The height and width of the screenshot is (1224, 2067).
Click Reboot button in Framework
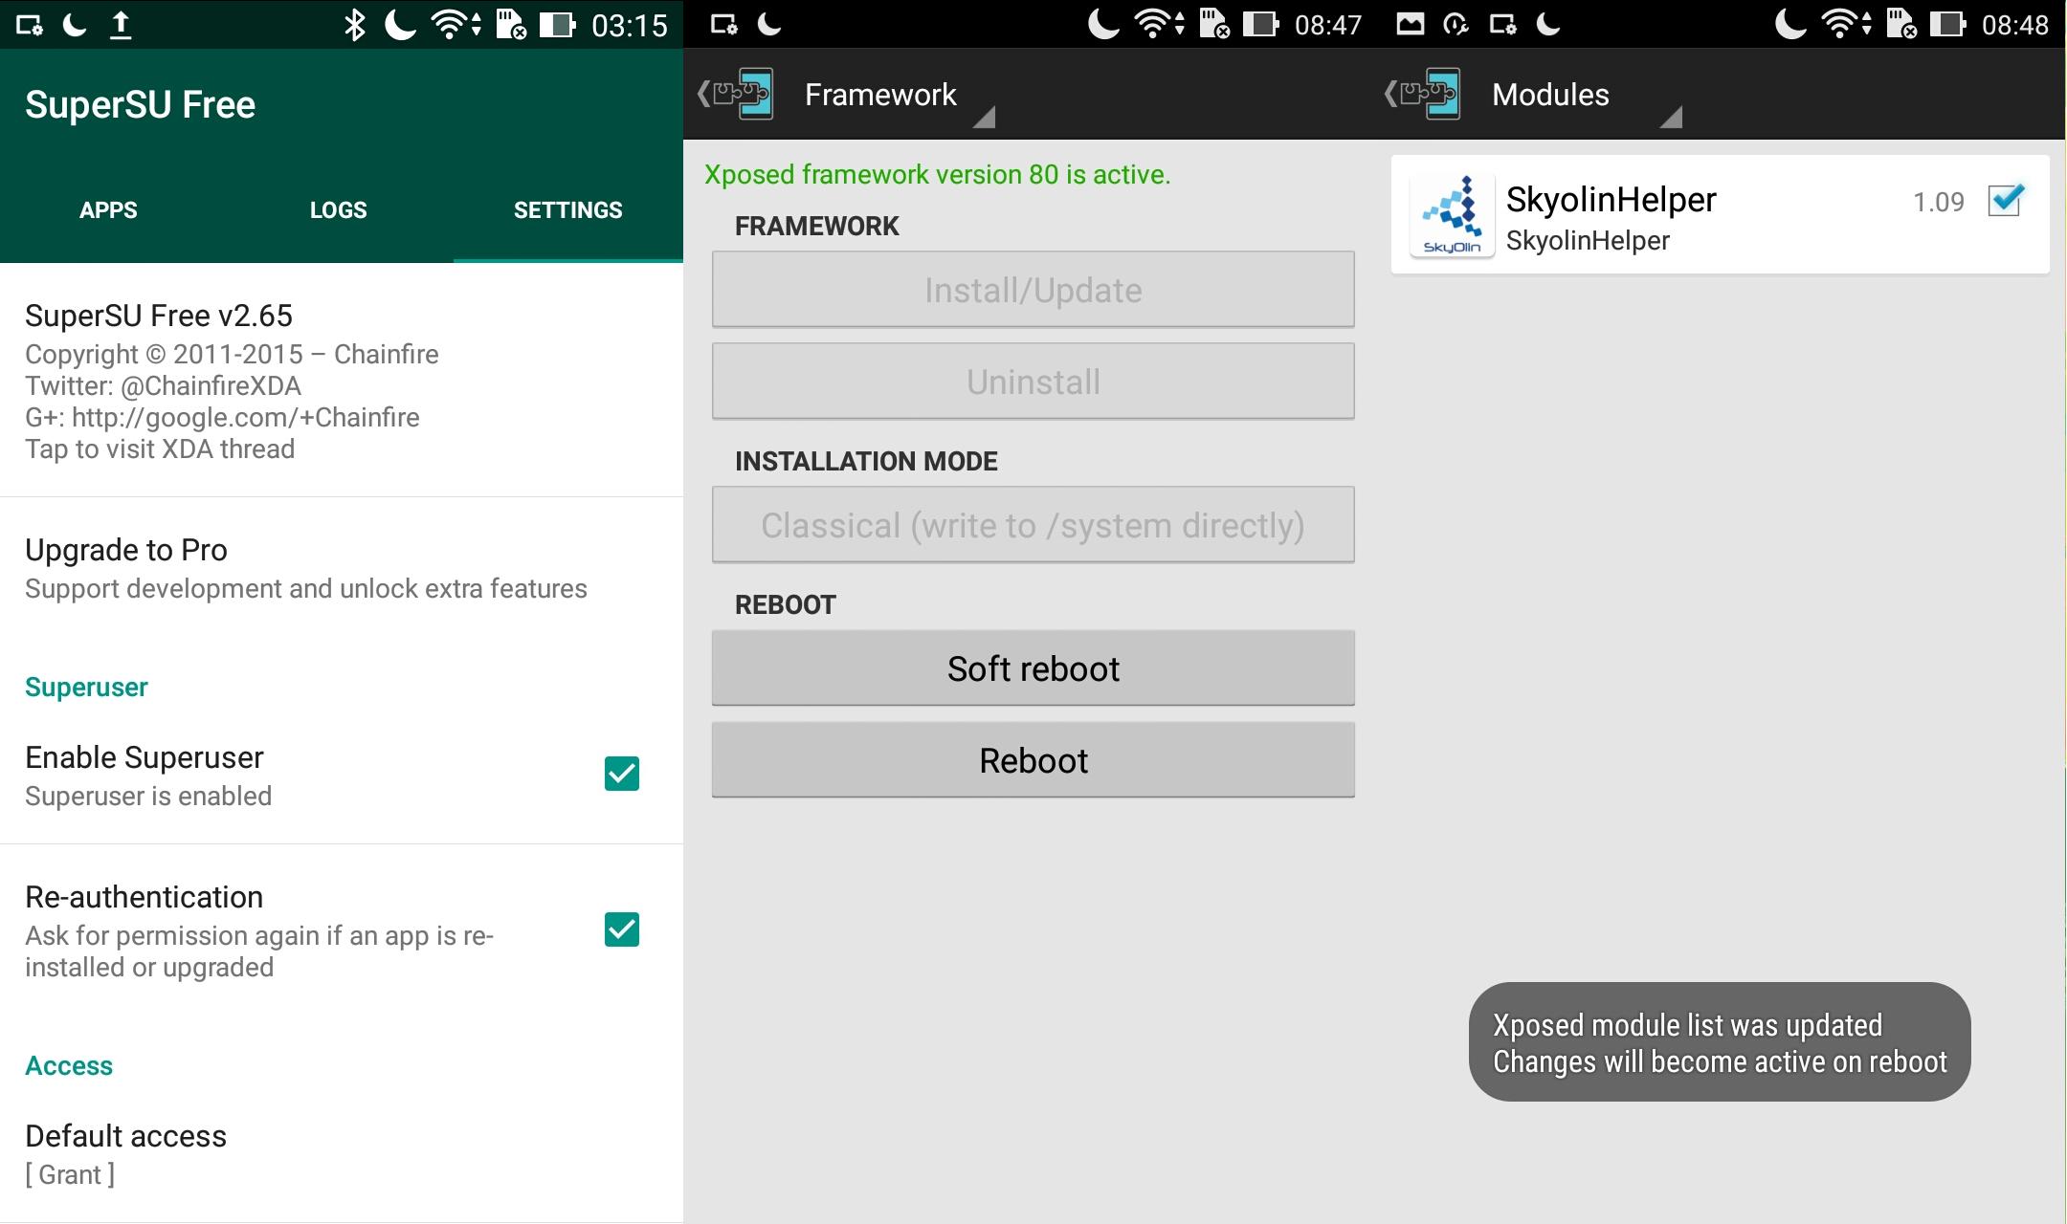pos(1033,759)
